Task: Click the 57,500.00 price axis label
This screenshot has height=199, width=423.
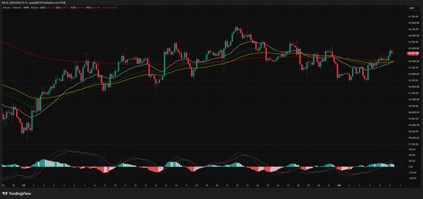Action: pyautogui.click(x=413, y=144)
